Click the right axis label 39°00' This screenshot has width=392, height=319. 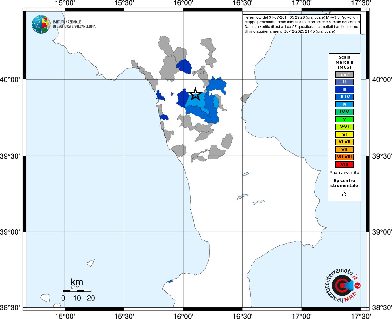point(382,232)
